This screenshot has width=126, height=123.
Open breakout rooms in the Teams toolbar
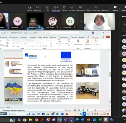89,8
